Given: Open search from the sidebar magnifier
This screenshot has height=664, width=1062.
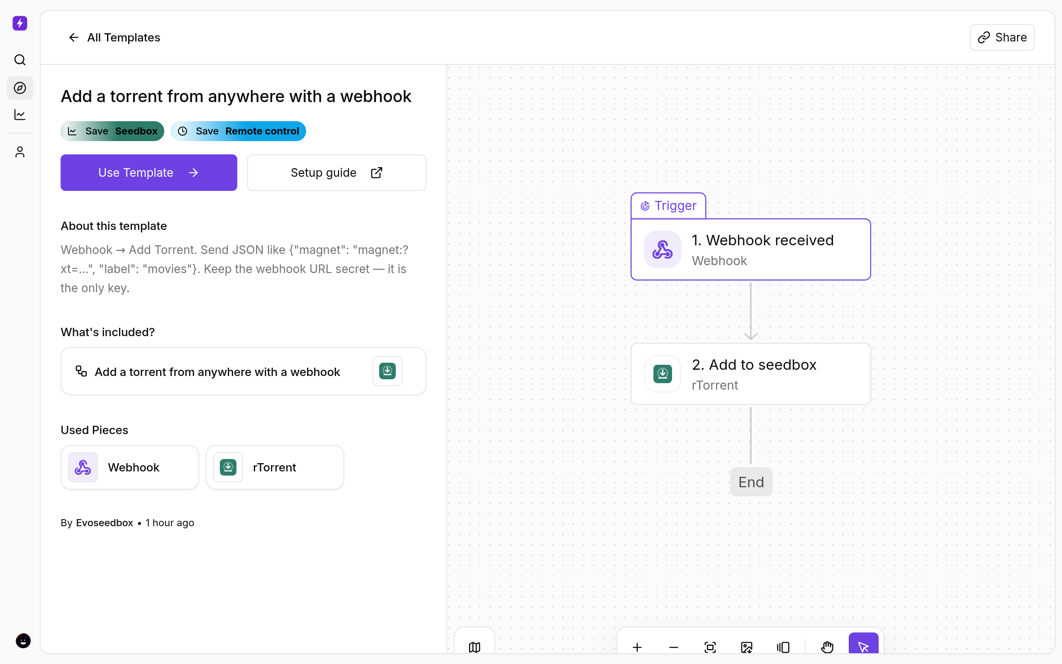Looking at the screenshot, I should tap(20, 60).
